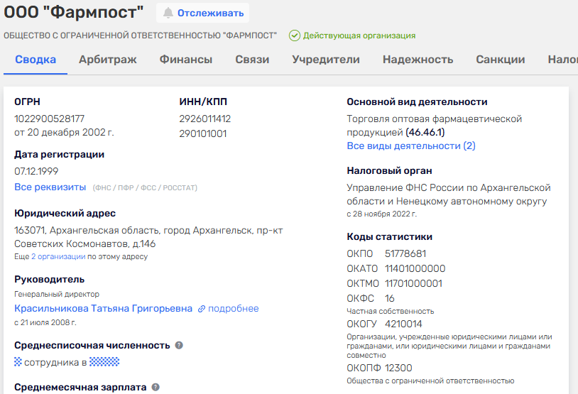Open the Учредители tab
This screenshot has width=578, height=394.
[326, 60]
